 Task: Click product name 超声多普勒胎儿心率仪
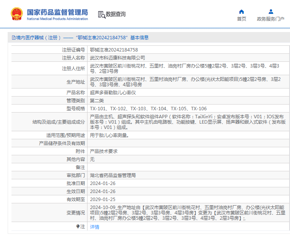pos(113,93)
